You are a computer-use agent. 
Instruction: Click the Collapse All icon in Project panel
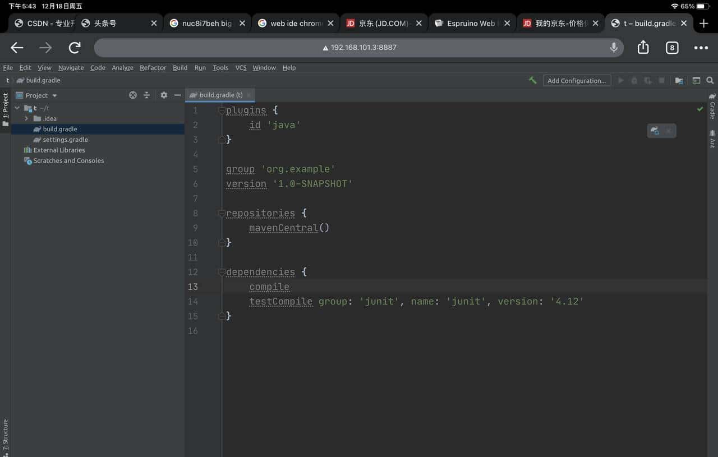click(148, 95)
